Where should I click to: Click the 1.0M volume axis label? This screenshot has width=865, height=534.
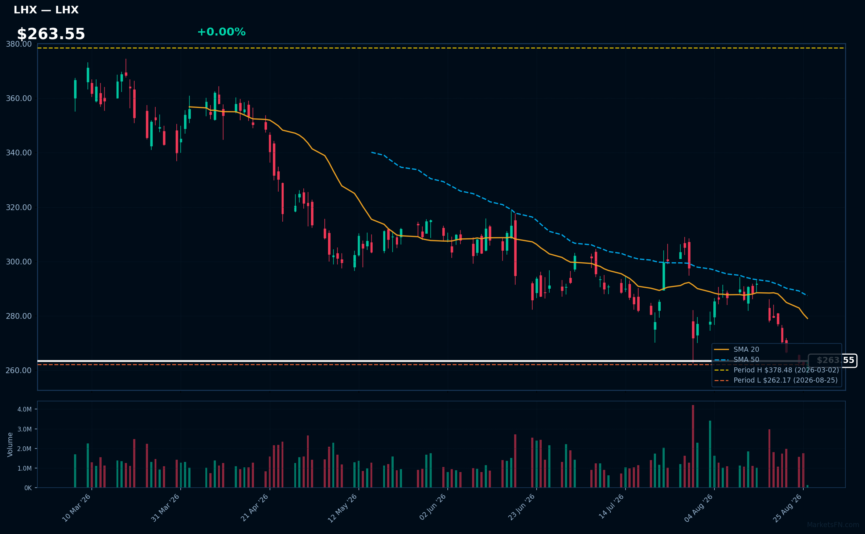coord(25,468)
